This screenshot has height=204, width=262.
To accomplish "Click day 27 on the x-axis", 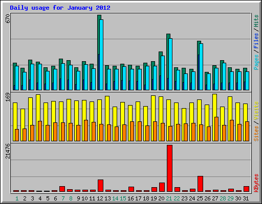I will click(x=215, y=198).
